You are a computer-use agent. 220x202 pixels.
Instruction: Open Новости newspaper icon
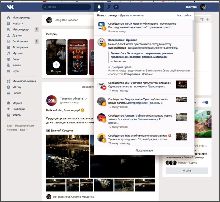click(8, 23)
